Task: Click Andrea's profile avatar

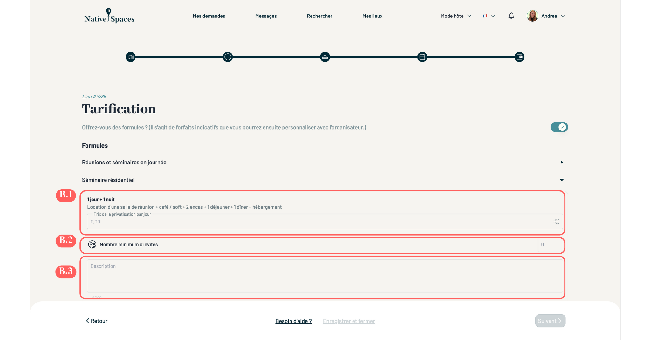Action: point(532,16)
